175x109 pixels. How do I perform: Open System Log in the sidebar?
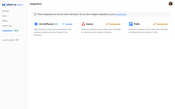(7, 26)
